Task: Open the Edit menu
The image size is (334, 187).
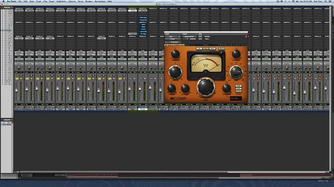Action: 26,1
